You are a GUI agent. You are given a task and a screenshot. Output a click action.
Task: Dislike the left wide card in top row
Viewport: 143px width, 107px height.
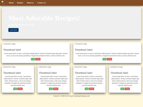coord(38,59)
